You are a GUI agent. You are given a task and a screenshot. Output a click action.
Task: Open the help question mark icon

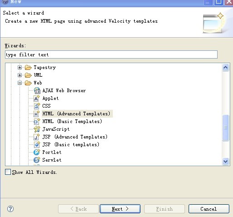[10, 209]
